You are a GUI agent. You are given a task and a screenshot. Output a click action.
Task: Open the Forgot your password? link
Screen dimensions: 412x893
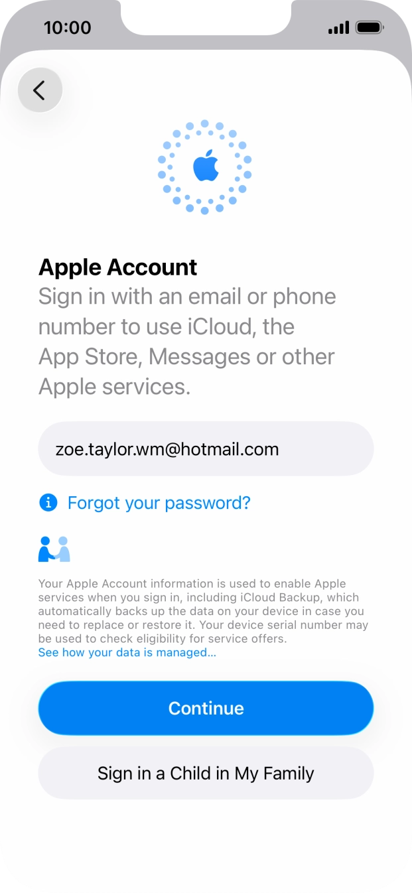159,503
